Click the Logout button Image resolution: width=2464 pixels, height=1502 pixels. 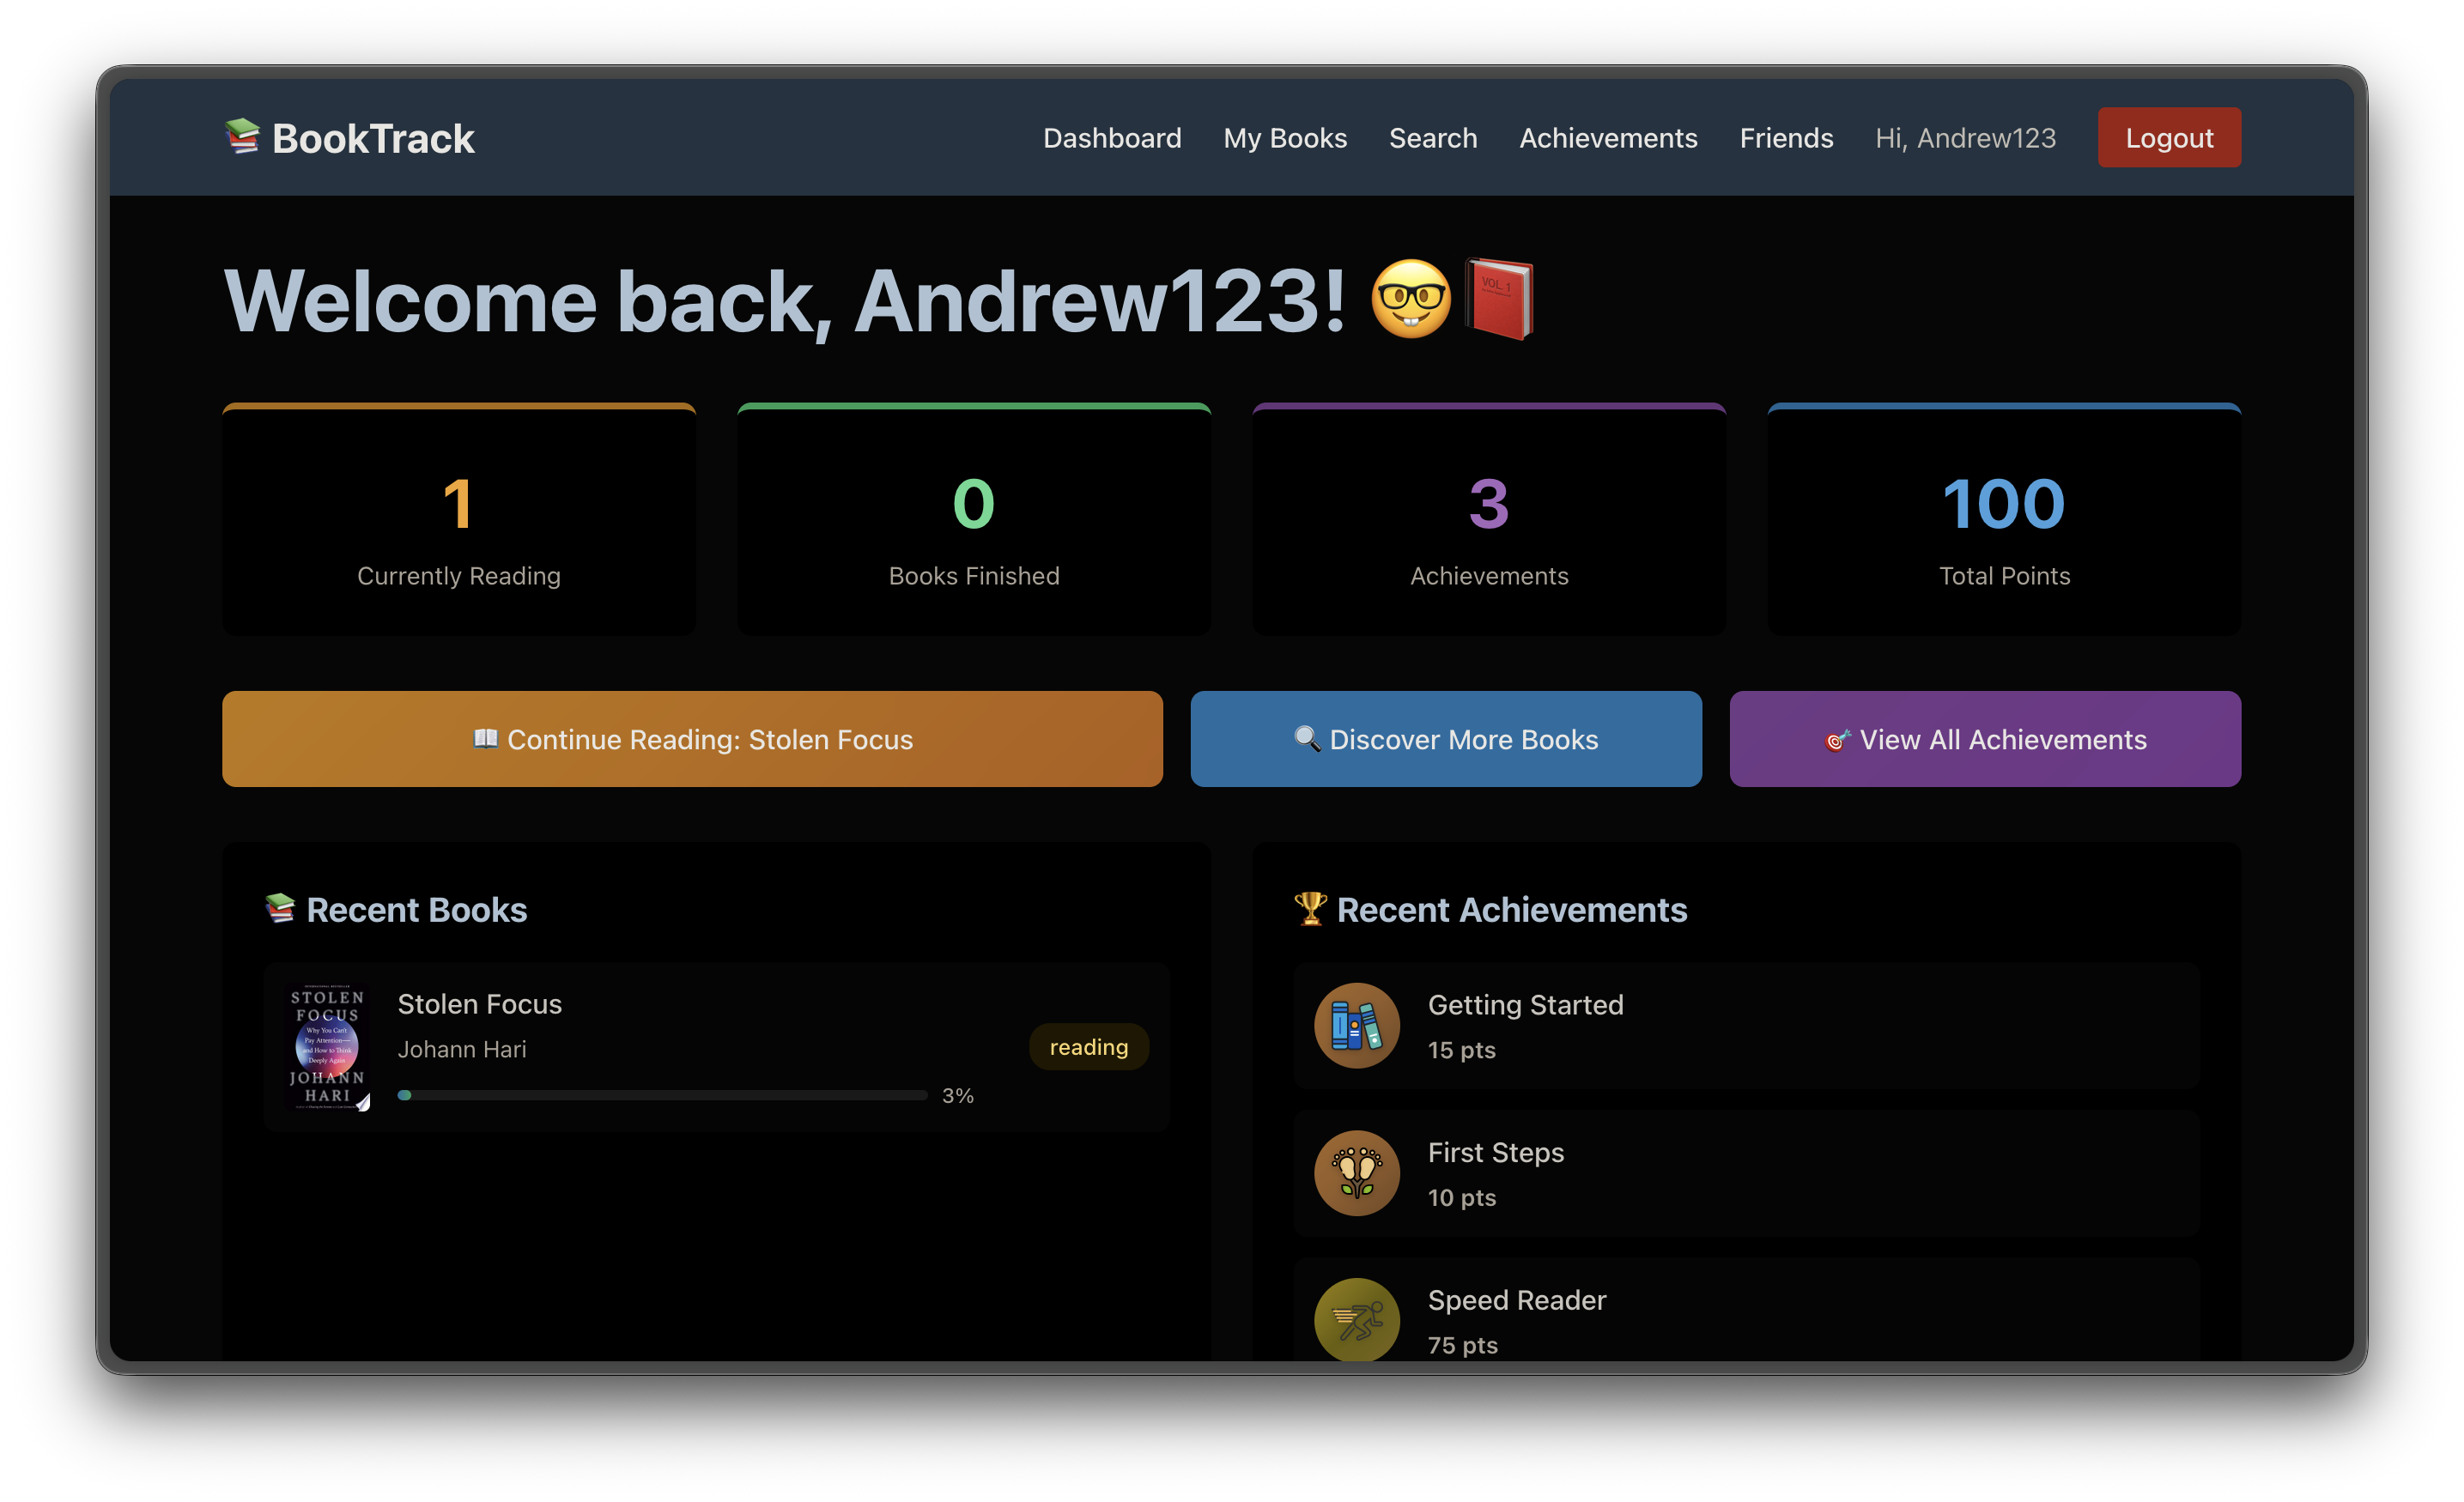coord(2168,137)
